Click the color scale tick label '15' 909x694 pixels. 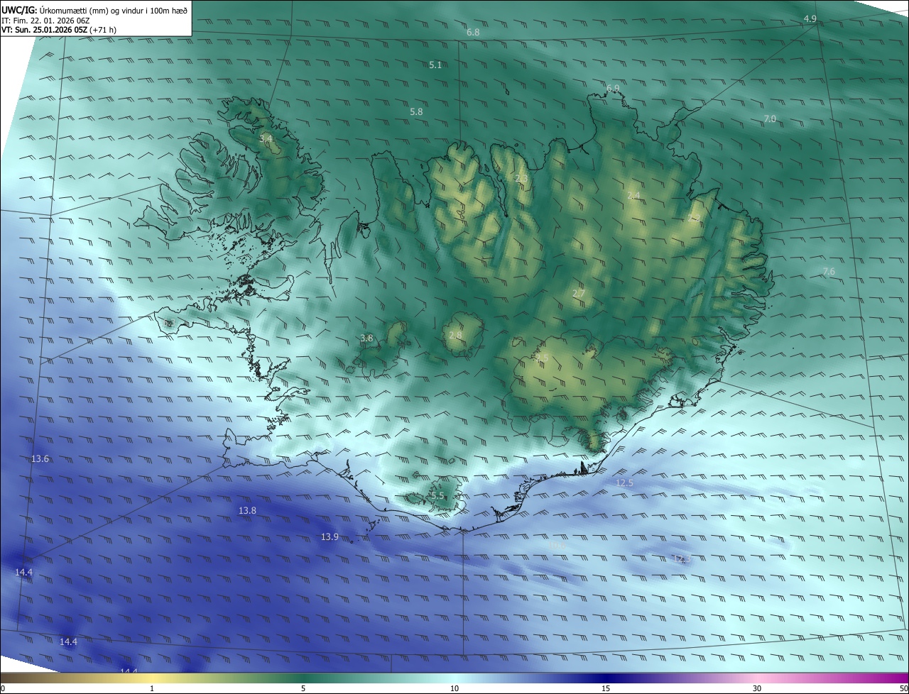pos(606,688)
